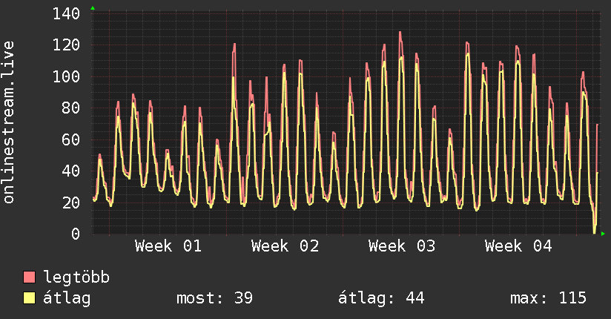This screenshot has width=611, height=319.
Task: Click the "Week 03" x-axis label
Action: 402,246
